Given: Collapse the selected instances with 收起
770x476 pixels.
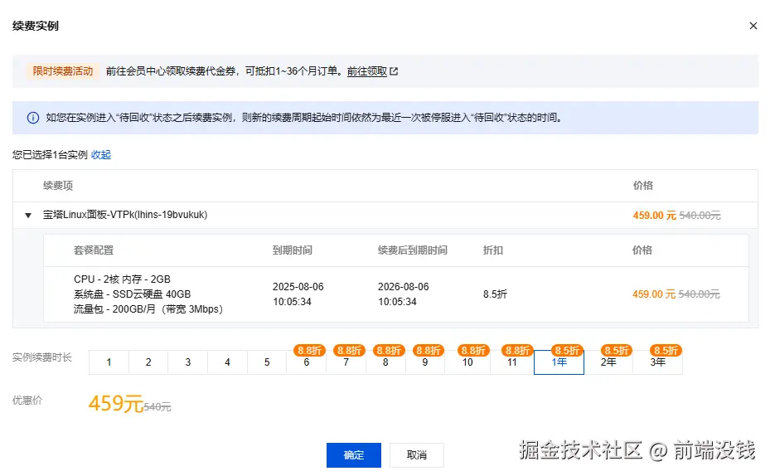Looking at the screenshot, I should [x=101, y=154].
